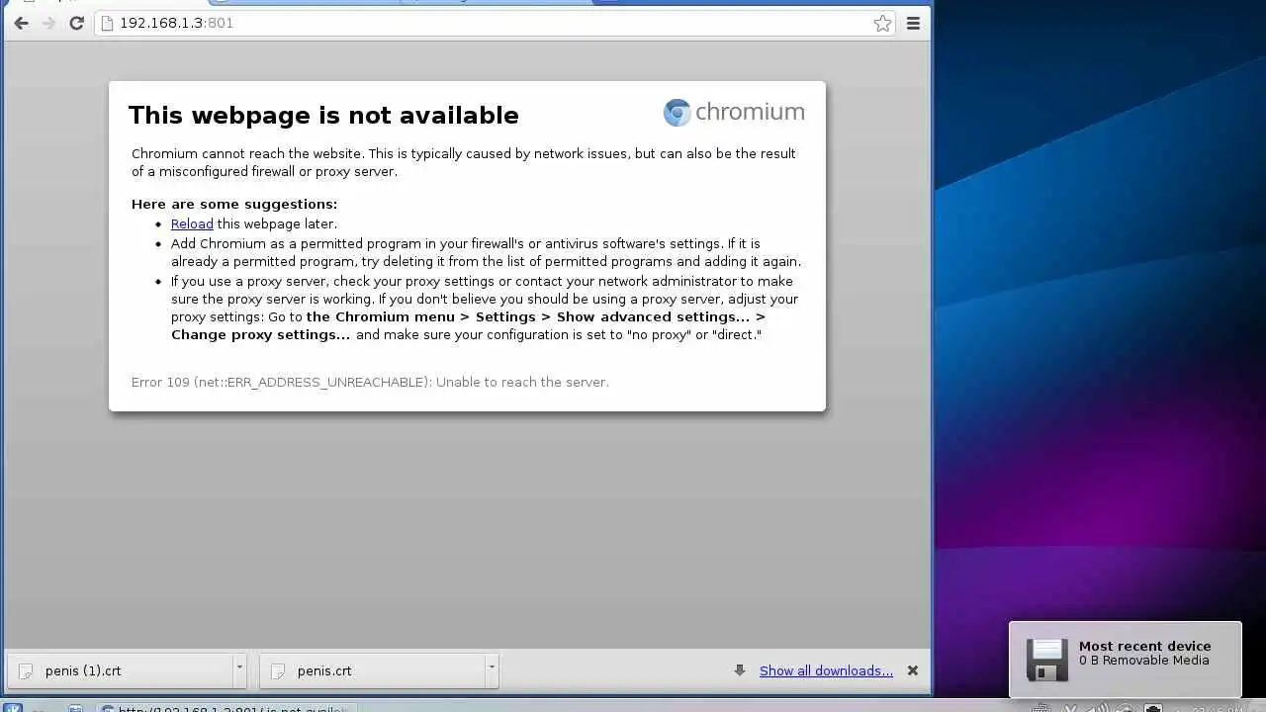The width and height of the screenshot is (1266, 712).
Task: Click the "This webpage is not available" heading
Action: coord(323,115)
